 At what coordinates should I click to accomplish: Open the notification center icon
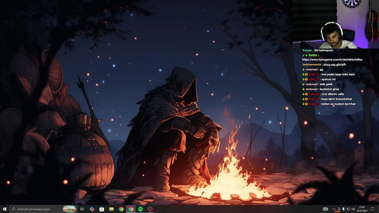372,209
